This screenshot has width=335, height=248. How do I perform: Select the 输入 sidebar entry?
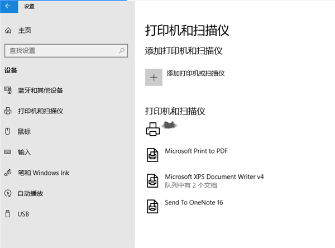point(24,152)
